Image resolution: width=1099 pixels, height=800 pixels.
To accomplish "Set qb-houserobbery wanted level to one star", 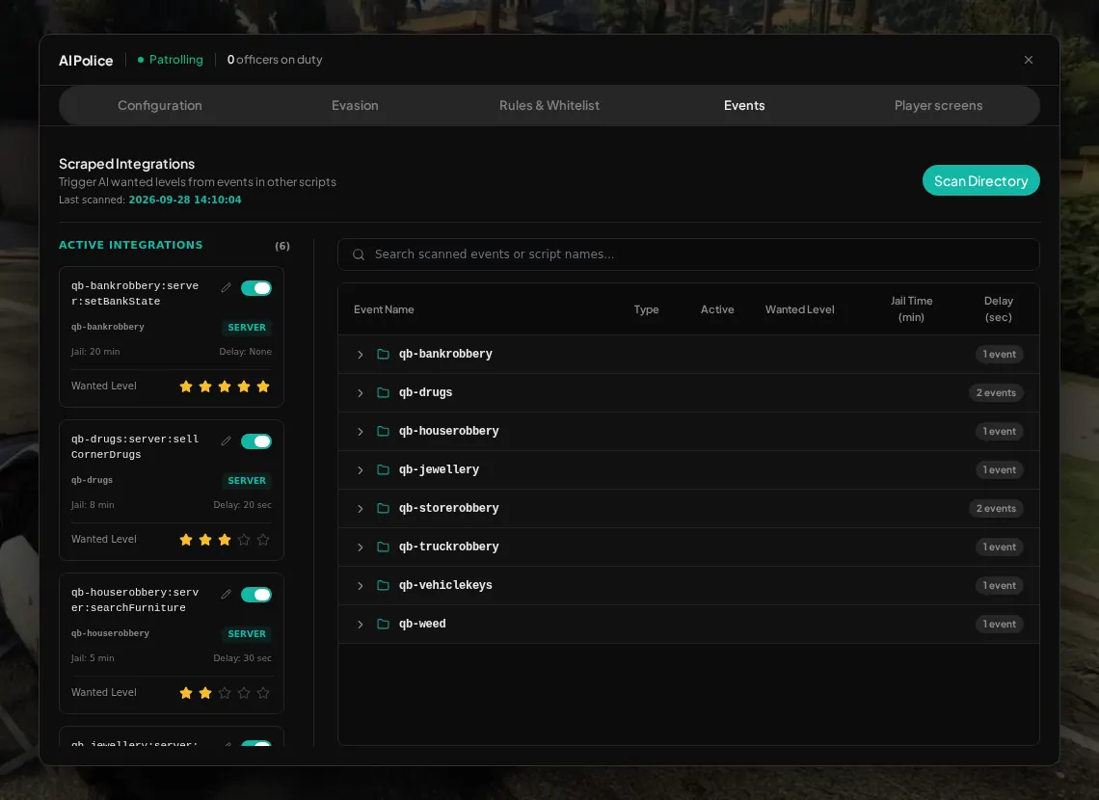I will pyautogui.click(x=186, y=693).
